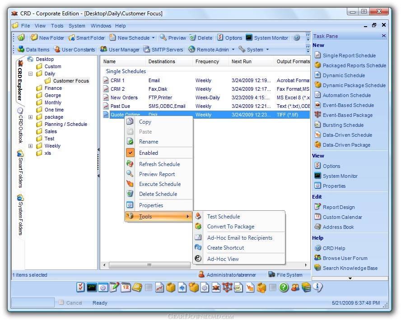The height and width of the screenshot is (320, 401).
Task: Click the black system monitor icon in the bottom bar
Action: tap(92, 288)
